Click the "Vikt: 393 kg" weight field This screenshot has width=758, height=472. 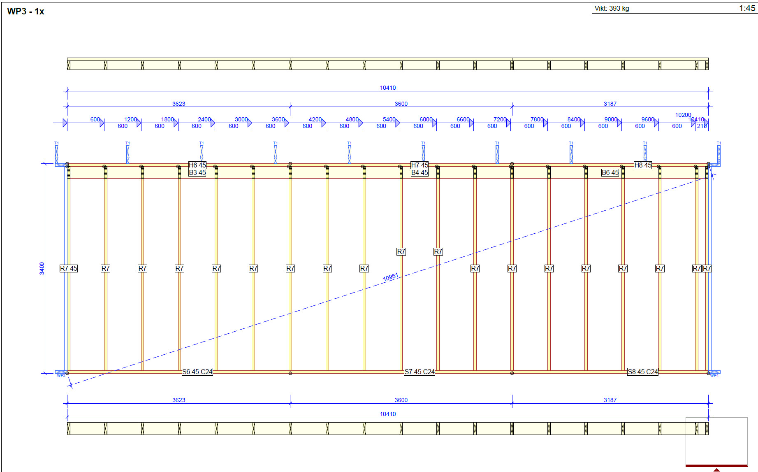click(612, 8)
